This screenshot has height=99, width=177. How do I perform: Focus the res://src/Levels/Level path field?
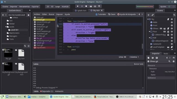click(x=17, y=15)
